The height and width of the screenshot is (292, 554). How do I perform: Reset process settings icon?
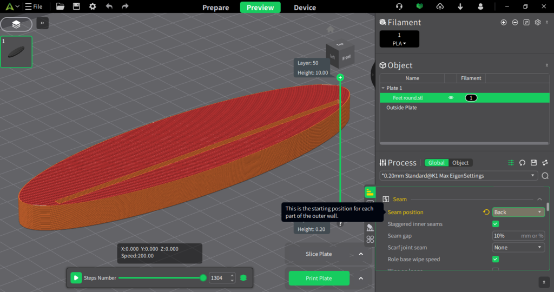click(x=522, y=162)
